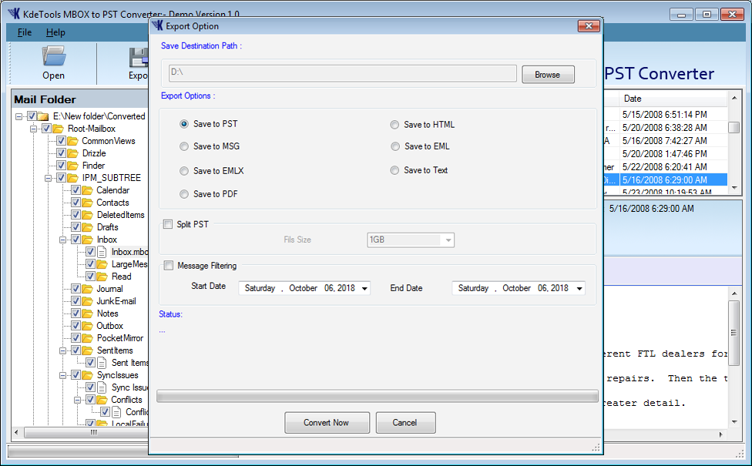Open the File menu

(x=25, y=32)
